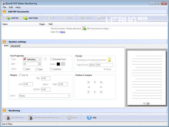Open the Edit menu
Screen dimensions: 169x127
(11, 7)
